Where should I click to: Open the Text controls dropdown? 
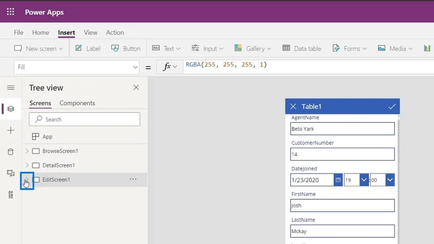167,48
